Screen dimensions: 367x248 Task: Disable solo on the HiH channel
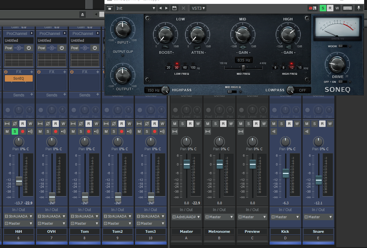click(x=15, y=131)
